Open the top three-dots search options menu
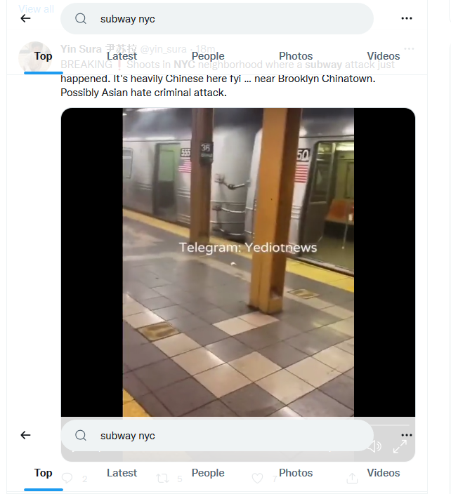 [x=407, y=18]
